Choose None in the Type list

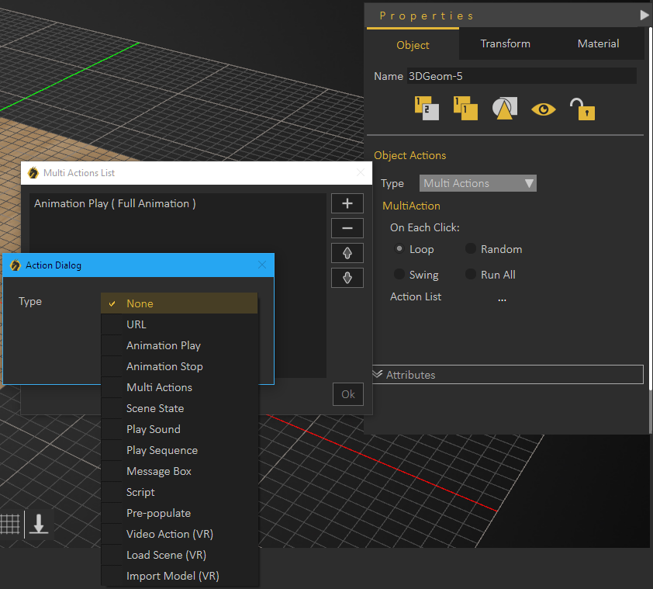pos(179,303)
